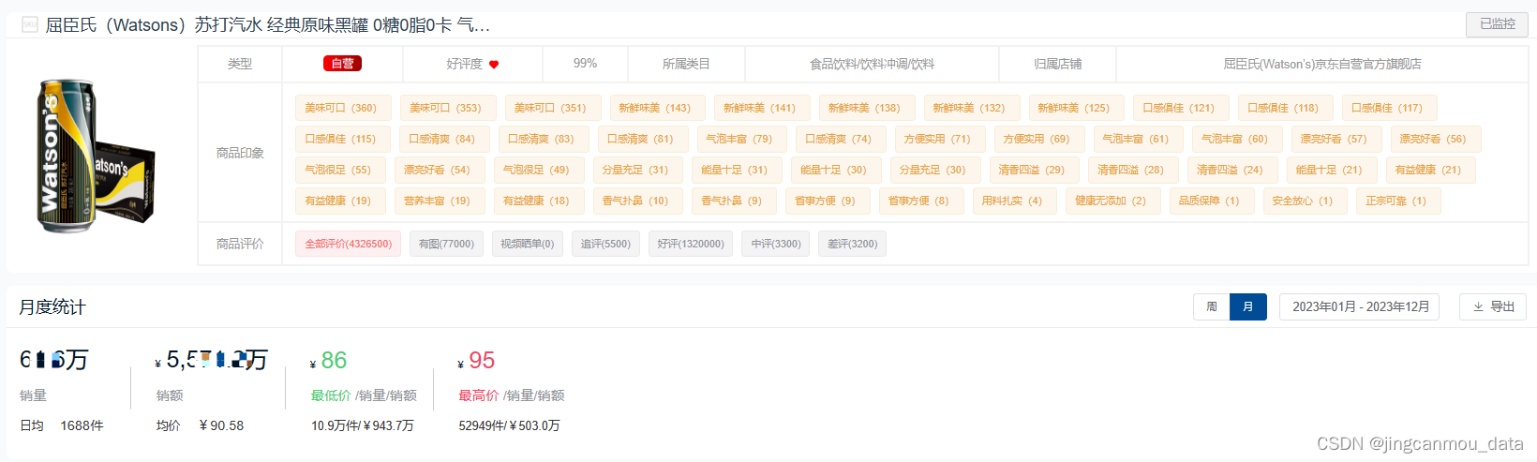Click the 最高价 red label

click(478, 395)
